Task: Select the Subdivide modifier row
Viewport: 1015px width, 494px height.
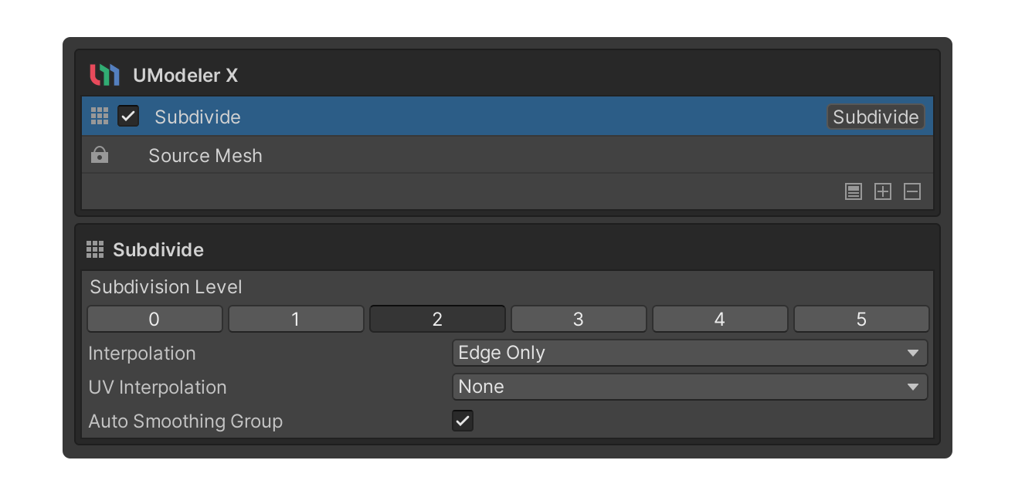Action: tap(463, 117)
